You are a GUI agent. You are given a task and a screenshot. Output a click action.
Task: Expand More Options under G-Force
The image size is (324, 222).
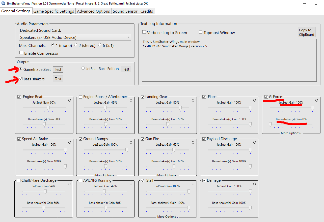pyautogui.click(x=291, y=133)
